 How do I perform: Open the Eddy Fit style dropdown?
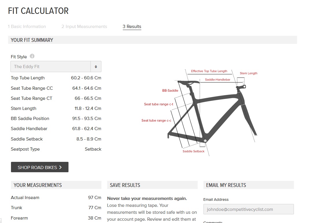(56, 67)
